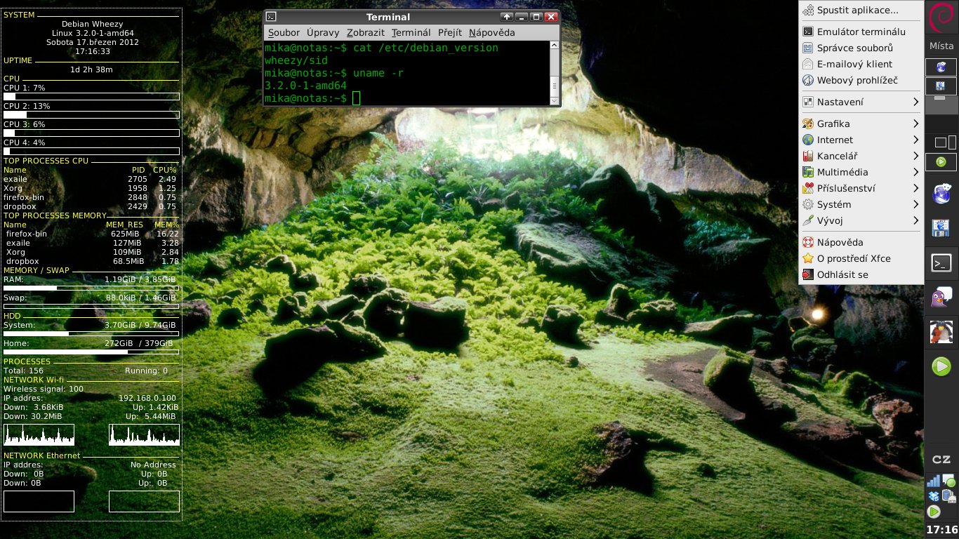This screenshot has width=959, height=539.
Task: Click 'exaile' in top CPU processes list
Action: pos(15,179)
